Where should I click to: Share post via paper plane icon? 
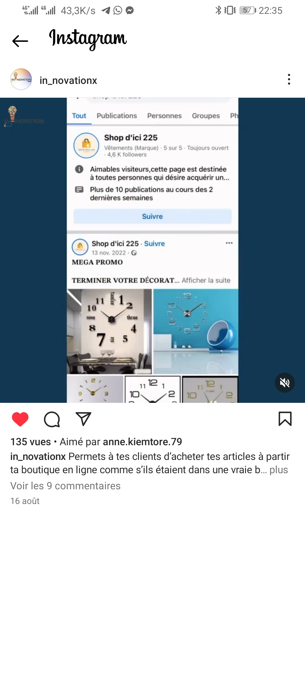(x=83, y=419)
